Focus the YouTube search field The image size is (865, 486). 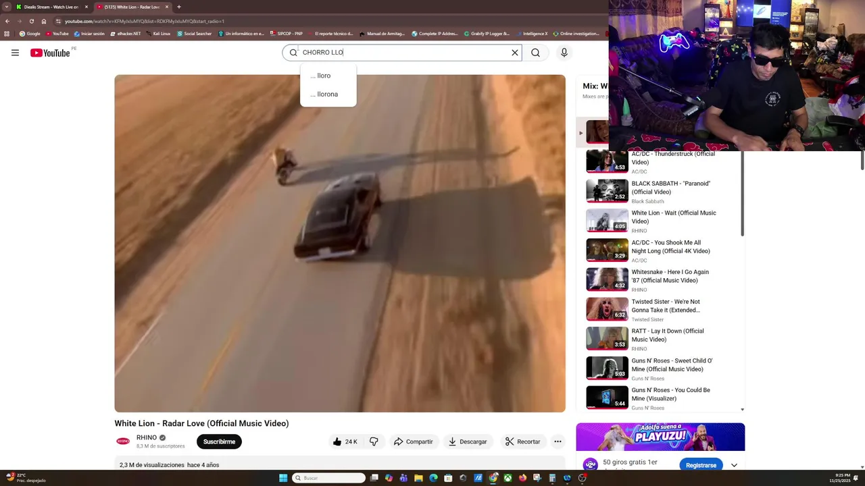[403, 53]
